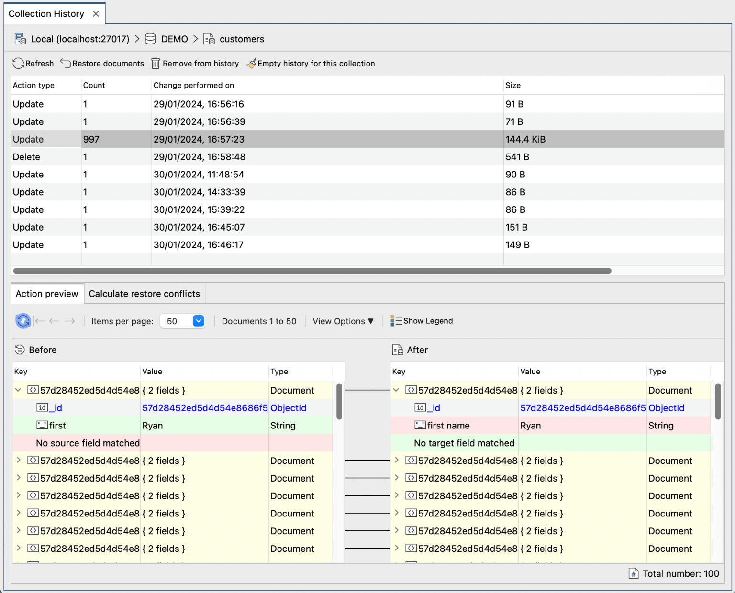Screen dimensions: 735x593
Task: Click the # icon near Total number: 100
Action: 633,573
